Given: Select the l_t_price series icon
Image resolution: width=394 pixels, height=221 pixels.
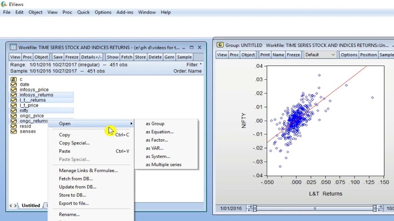Looking at the screenshot, I should click(x=14, y=106).
